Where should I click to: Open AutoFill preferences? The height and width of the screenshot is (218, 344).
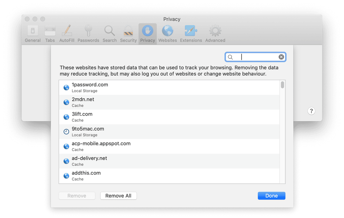[67, 34]
